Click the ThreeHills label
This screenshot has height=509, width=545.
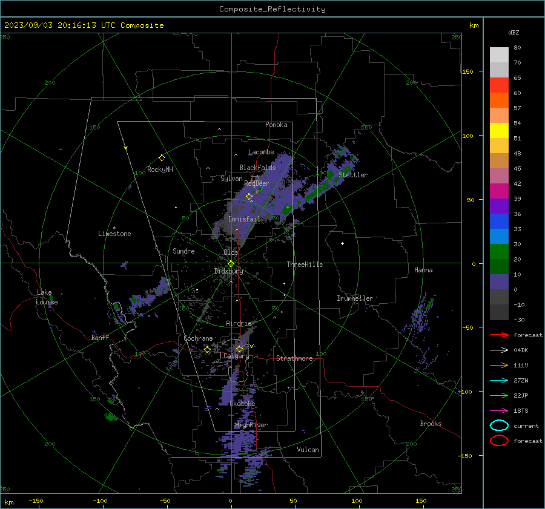tap(305, 264)
